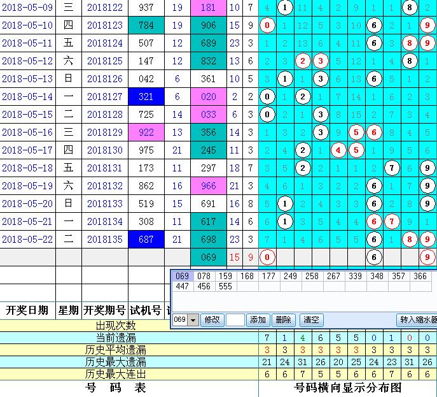This screenshot has width=437, height=397.
Task: Select number 357 in the number list
Action: tap(399, 276)
